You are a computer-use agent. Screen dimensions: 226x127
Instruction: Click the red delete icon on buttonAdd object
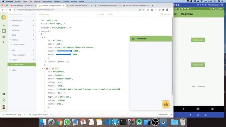pos(47,68)
